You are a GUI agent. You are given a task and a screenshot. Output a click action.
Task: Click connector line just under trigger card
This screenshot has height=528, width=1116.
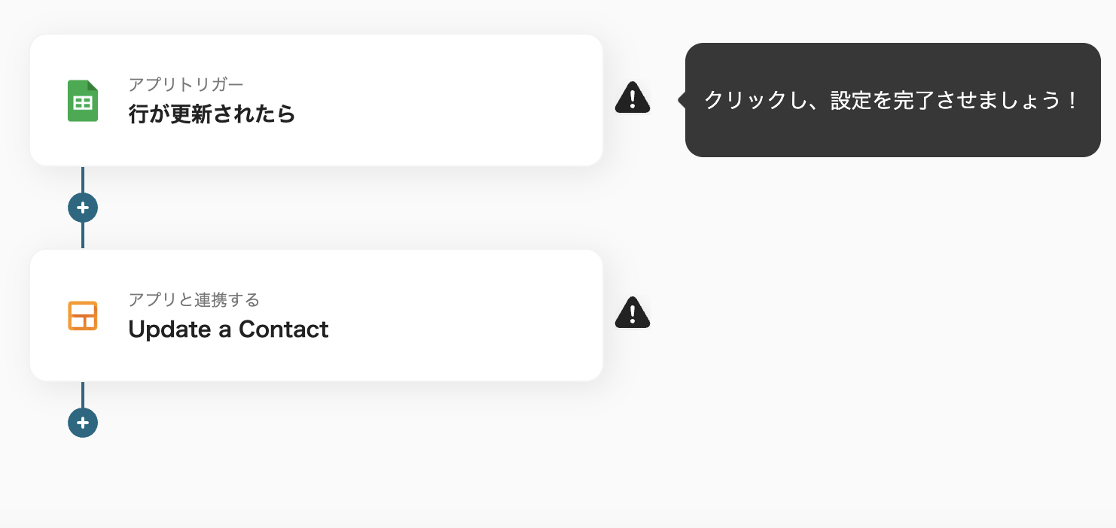(x=83, y=179)
